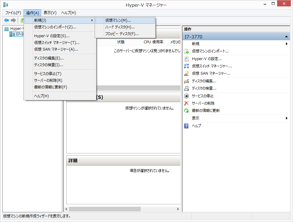This screenshot has width=293, height=222.
Task: Select 新規(J) in the Action menu
Action: click(60, 20)
